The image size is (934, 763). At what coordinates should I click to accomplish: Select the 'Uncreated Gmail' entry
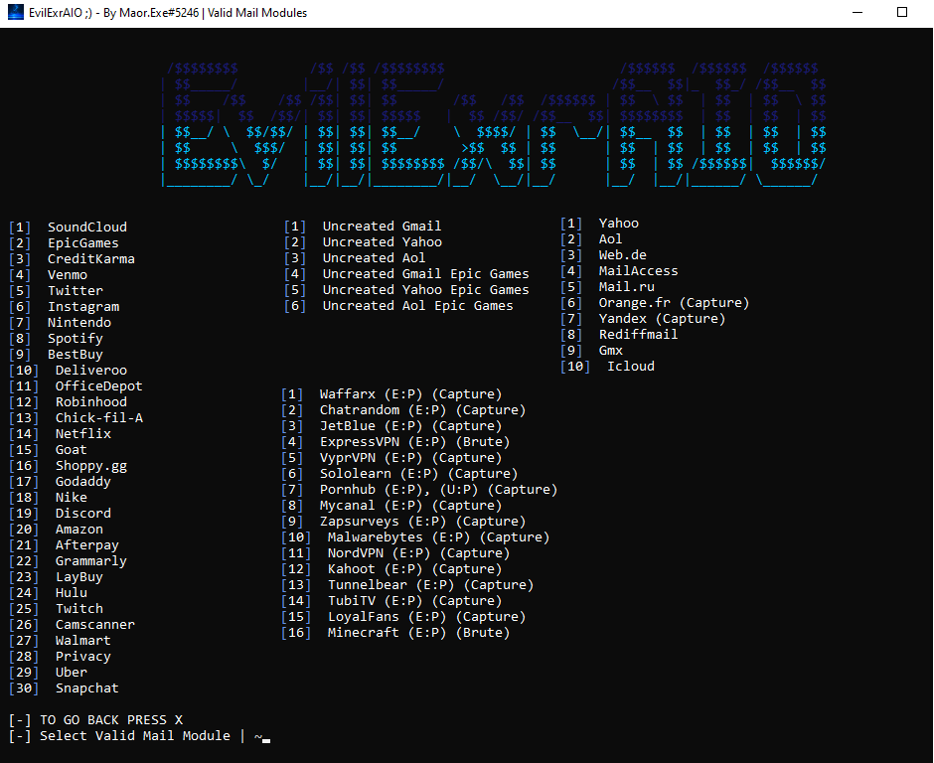click(x=382, y=226)
